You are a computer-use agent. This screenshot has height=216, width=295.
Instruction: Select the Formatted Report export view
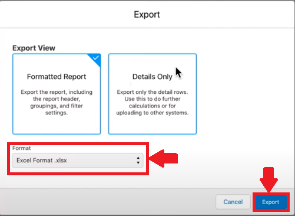57,94
